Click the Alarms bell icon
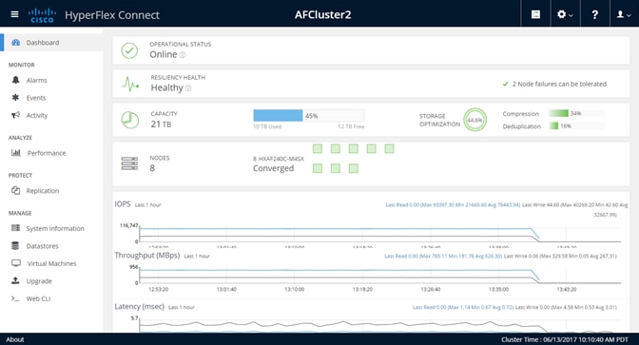 tap(15, 80)
